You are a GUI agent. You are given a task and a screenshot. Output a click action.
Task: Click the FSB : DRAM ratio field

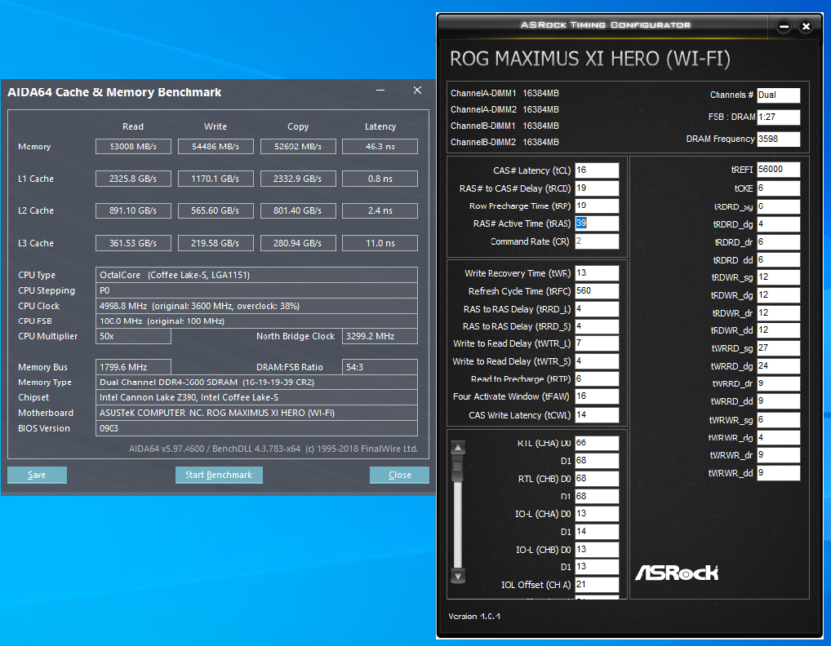pyautogui.click(x=778, y=117)
